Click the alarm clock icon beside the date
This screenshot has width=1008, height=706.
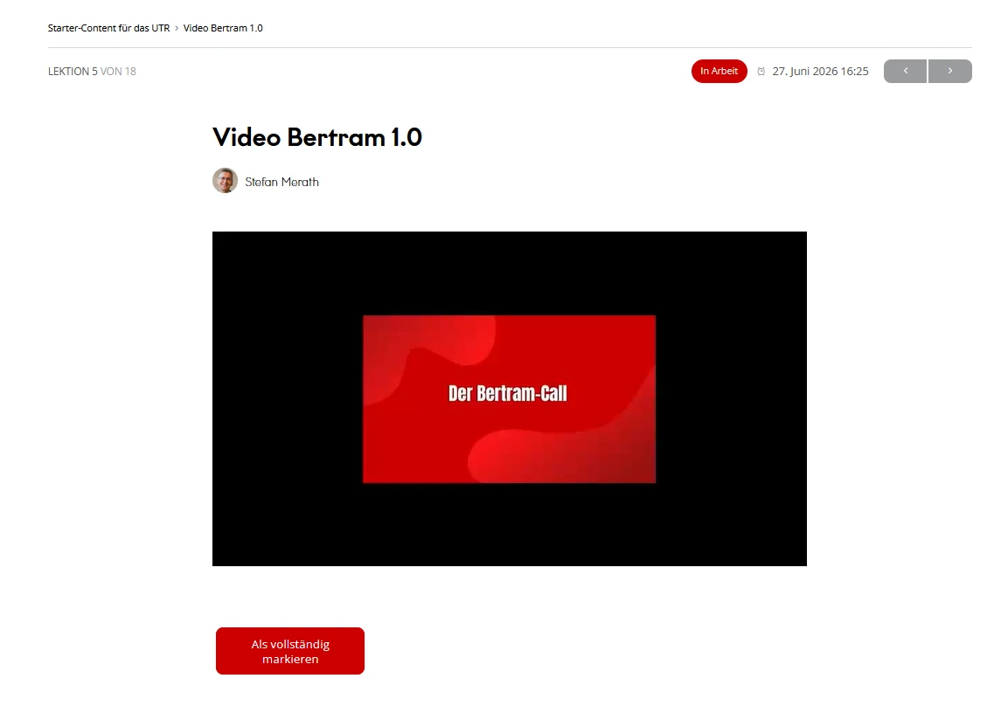click(x=760, y=71)
